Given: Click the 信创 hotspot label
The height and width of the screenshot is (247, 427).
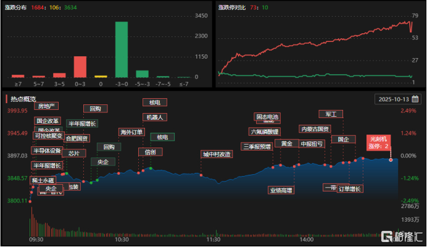Looking at the screenshot, I should [150, 152].
